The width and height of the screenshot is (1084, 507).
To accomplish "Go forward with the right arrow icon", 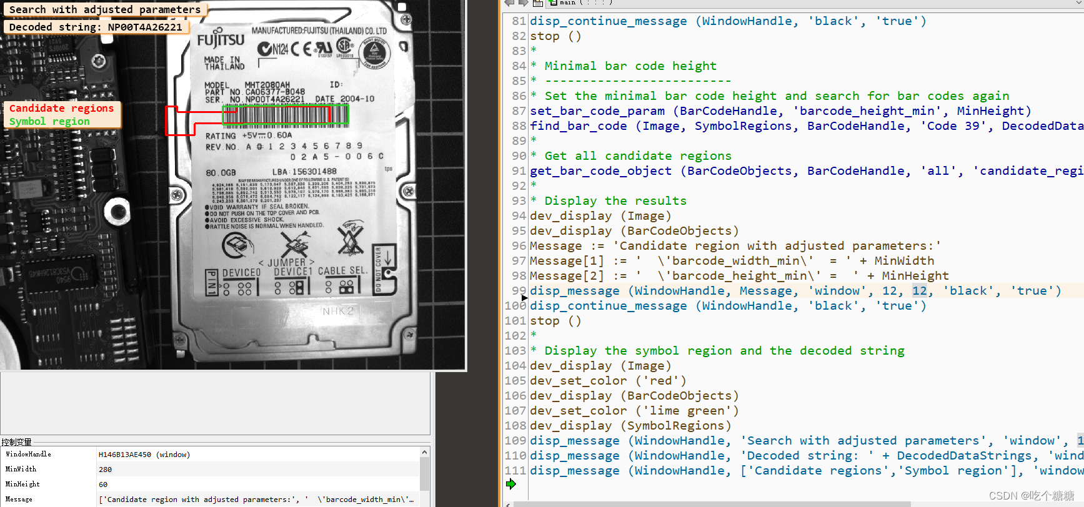I will click(523, 2).
